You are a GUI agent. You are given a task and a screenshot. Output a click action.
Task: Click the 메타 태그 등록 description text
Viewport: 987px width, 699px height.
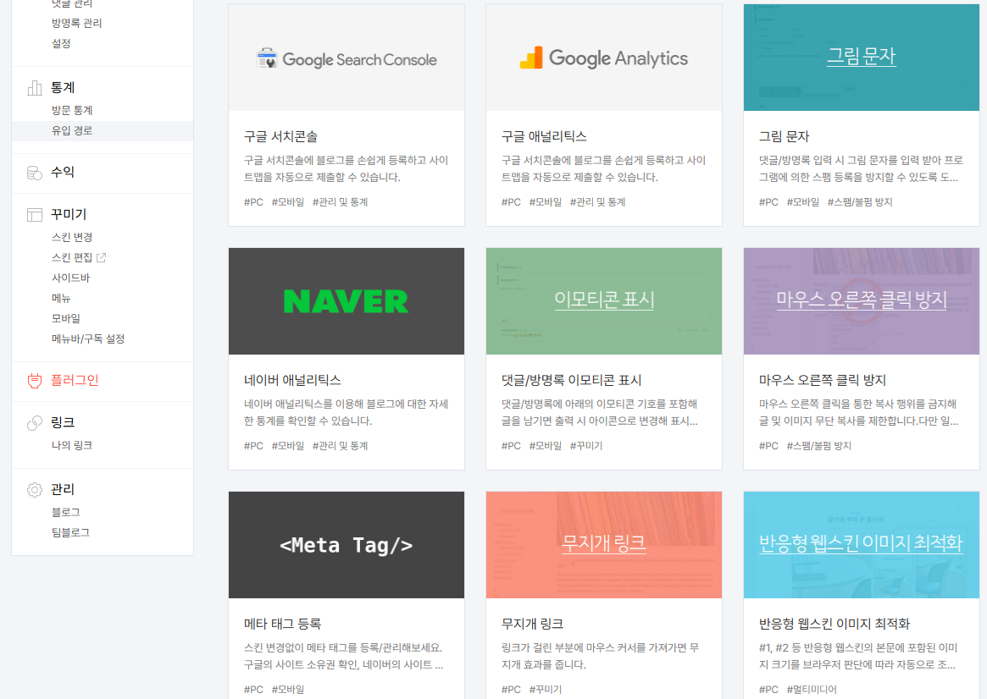click(344, 656)
